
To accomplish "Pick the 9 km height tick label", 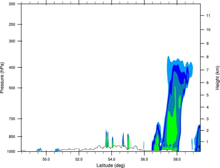I will (208, 44).
